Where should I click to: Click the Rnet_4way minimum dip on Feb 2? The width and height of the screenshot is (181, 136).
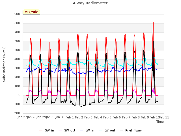(80, 107)
